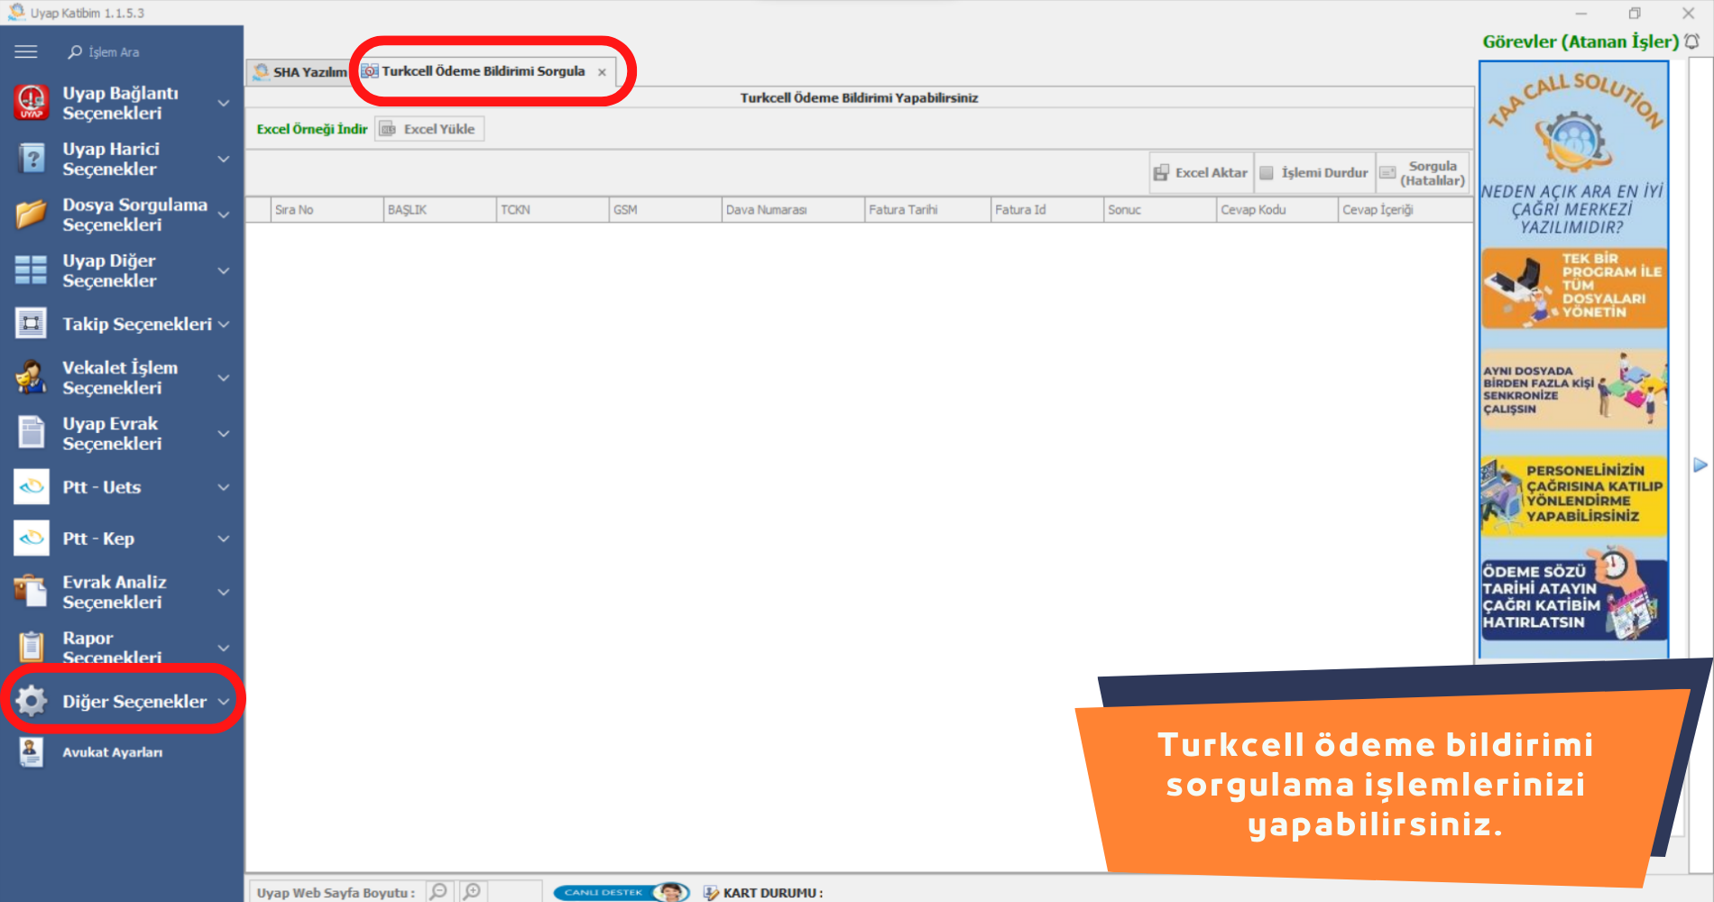The height and width of the screenshot is (902, 1714).
Task: Click the Takip Seçenekleri icon
Action: 31,323
